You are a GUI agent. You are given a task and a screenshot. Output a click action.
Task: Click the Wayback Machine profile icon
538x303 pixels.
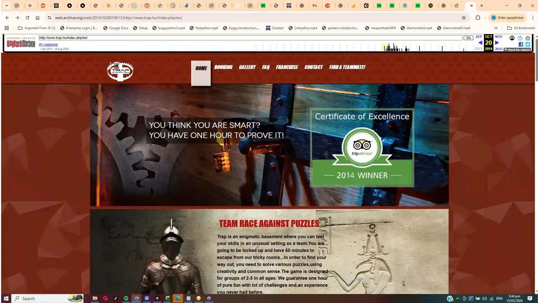[x=512, y=38]
